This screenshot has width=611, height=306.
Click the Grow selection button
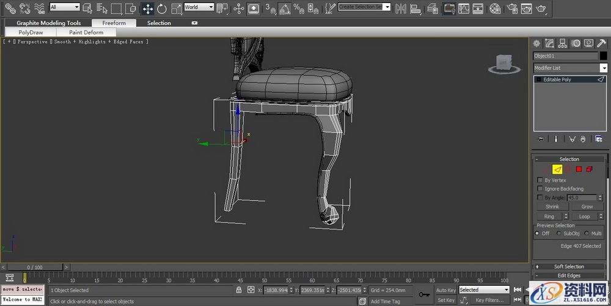pyautogui.click(x=587, y=206)
